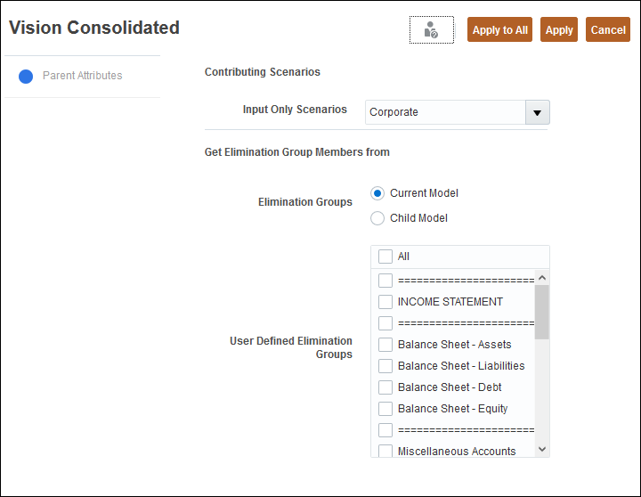Viewport: 641px width, 497px height.
Task: Open the Input Only Scenarios dropdown arrow
Action: (537, 112)
